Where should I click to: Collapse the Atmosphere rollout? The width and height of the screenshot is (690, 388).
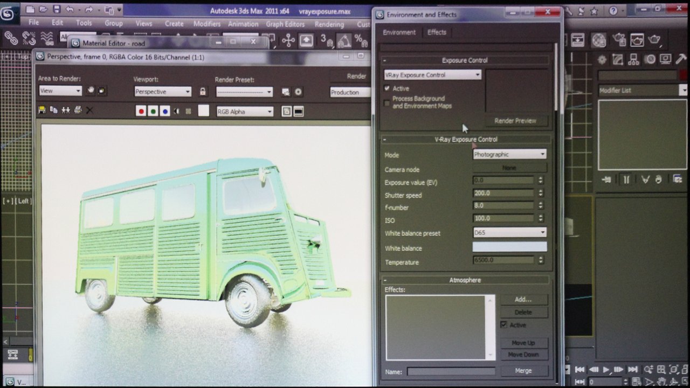(x=465, y=280)
